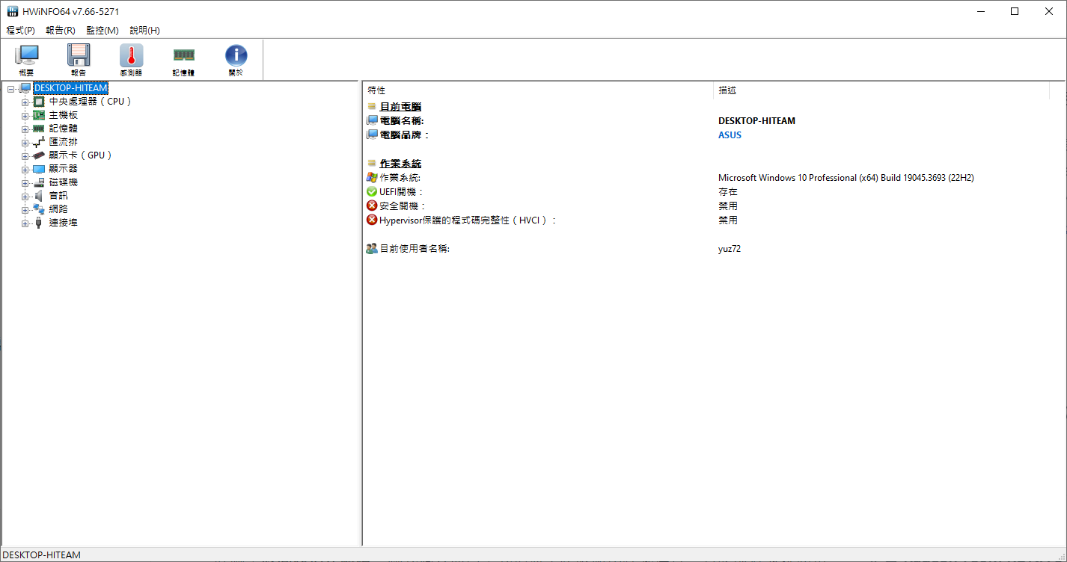Click the 網路 network icon in tree

[x=39, y=209]
